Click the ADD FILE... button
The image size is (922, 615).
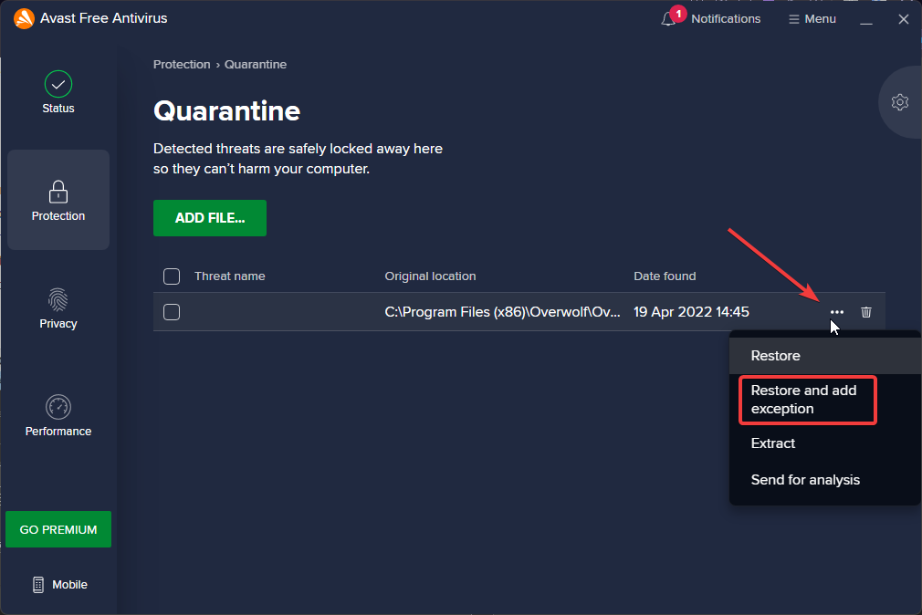click(210, 218)
